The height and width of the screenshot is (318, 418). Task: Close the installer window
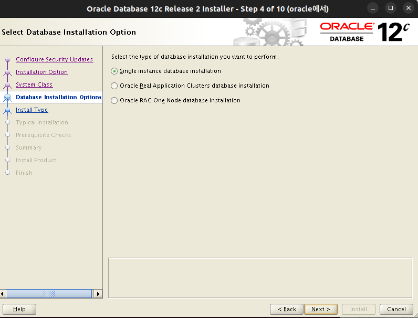pos(409,8)
